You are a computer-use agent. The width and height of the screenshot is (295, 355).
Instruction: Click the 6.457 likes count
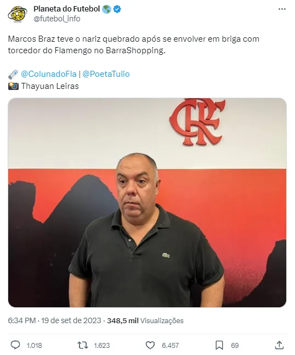tap(171, 346)
